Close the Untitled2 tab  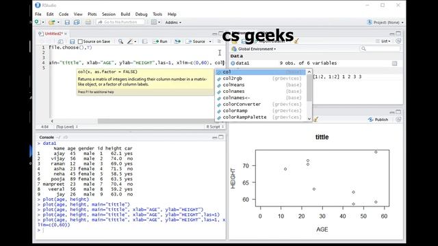tap(66, 33)
